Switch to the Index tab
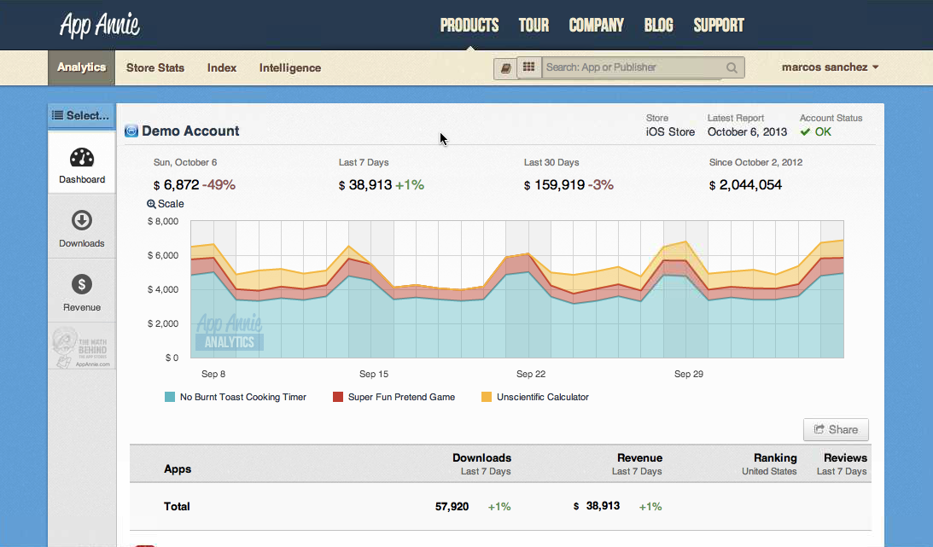This screenshot has width=933, height=547. coord(222,67)
